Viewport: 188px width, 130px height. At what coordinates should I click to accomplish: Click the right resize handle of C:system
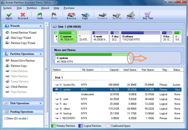pos(130,58)
